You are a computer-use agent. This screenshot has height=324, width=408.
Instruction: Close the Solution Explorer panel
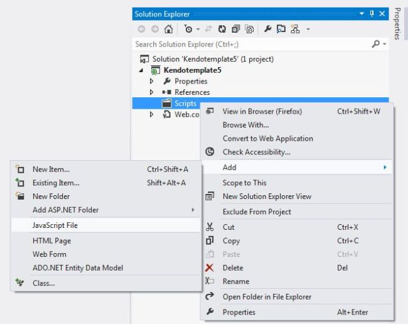382,14
